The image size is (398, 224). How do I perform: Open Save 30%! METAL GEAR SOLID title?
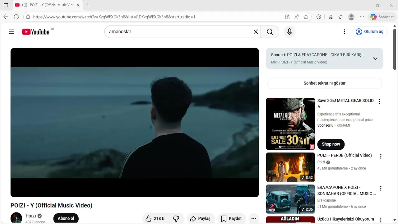[345, 103]
